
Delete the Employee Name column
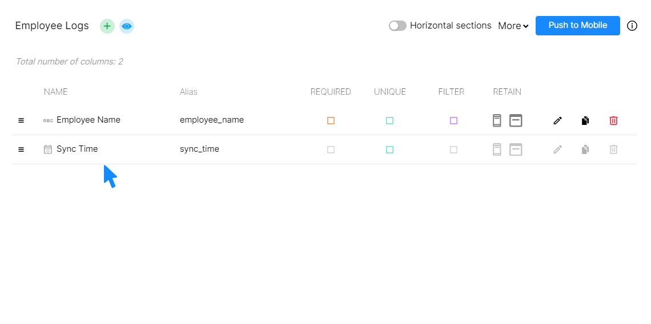(x=613, y=120)
